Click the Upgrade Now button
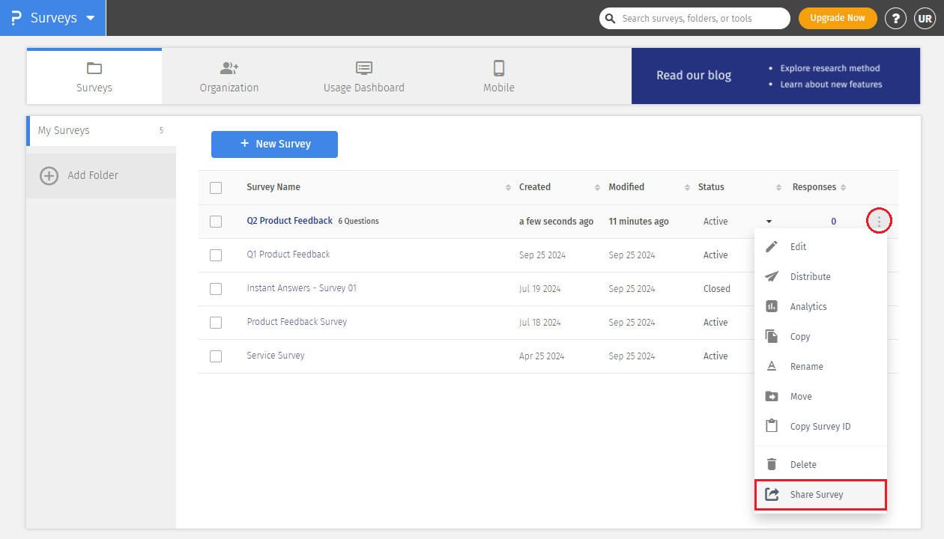This screenshot has height=539, width=944. [837, 18]
